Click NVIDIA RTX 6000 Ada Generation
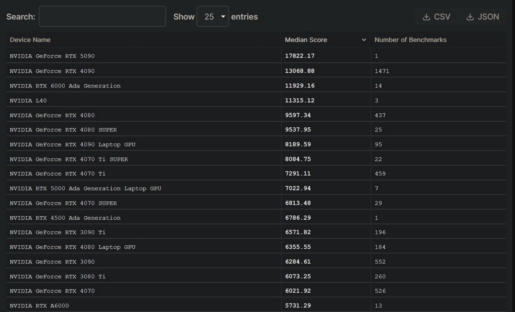Image resolution: width=515 pixels, height=312 pixels. point(65,86)
